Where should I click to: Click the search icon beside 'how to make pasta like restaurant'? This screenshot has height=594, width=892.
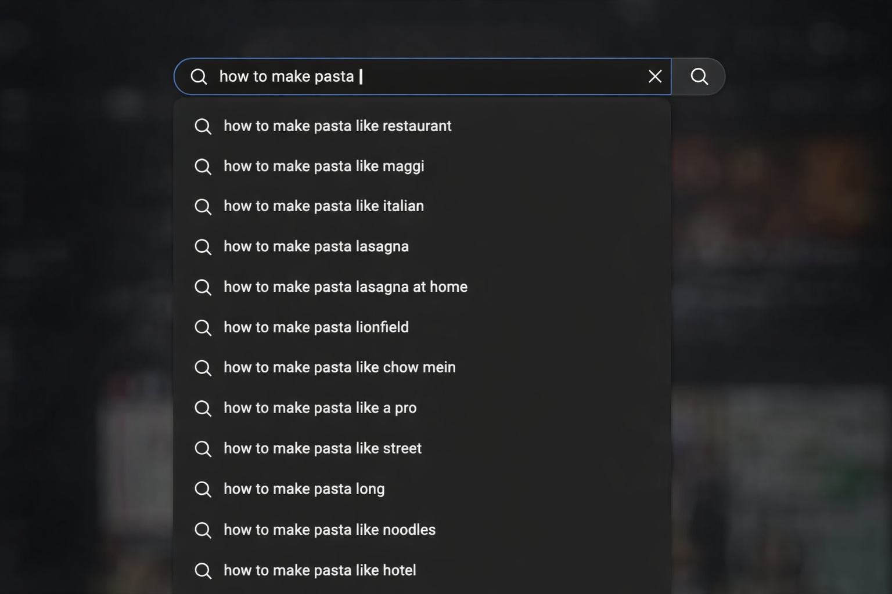(203, 126)
